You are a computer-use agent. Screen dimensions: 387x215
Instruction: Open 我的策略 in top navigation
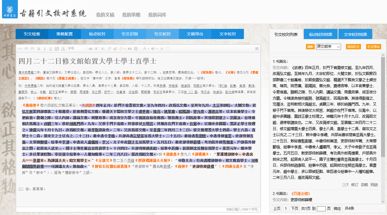point(131,15)
